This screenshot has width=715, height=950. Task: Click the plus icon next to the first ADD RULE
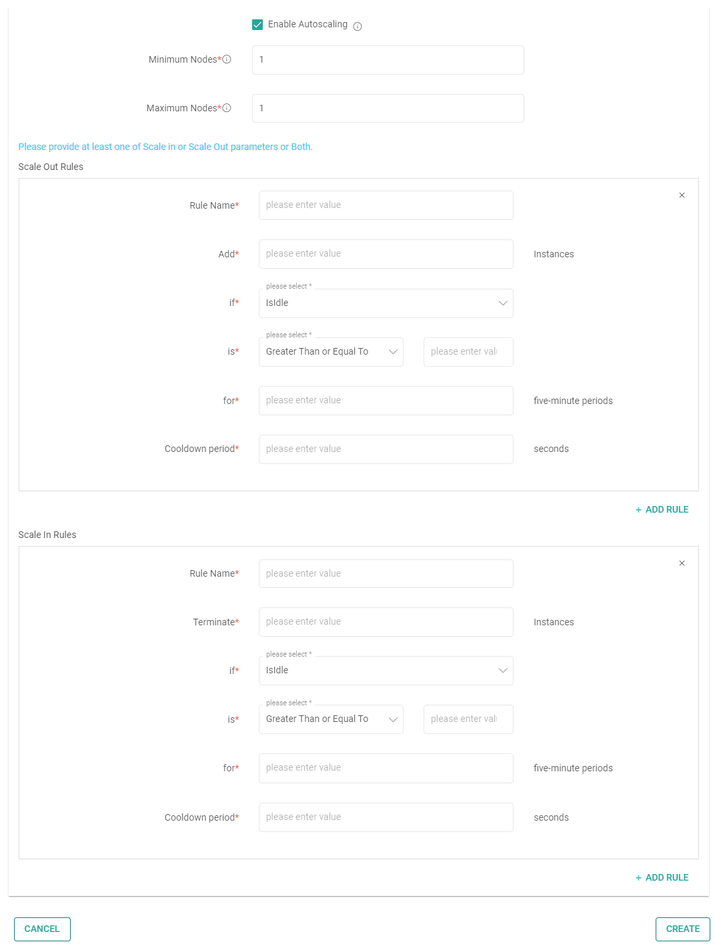[638, 509]
